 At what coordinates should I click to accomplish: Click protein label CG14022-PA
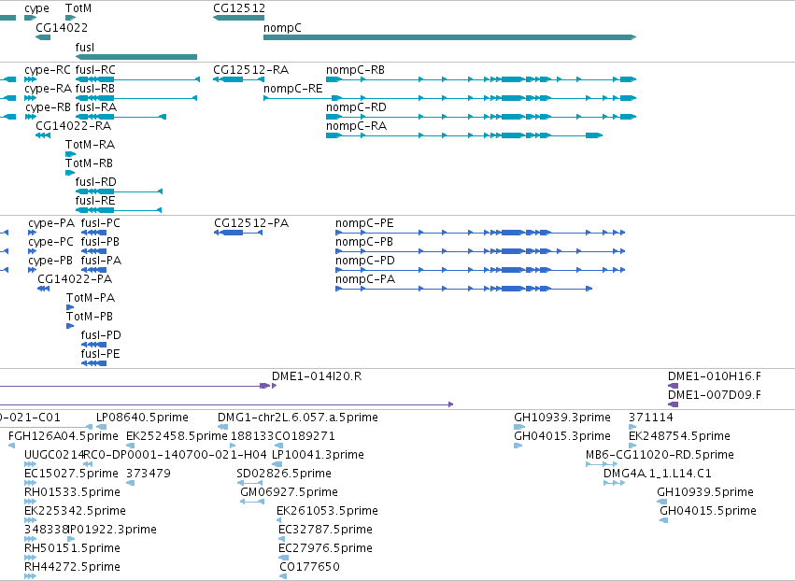(75, 279)
